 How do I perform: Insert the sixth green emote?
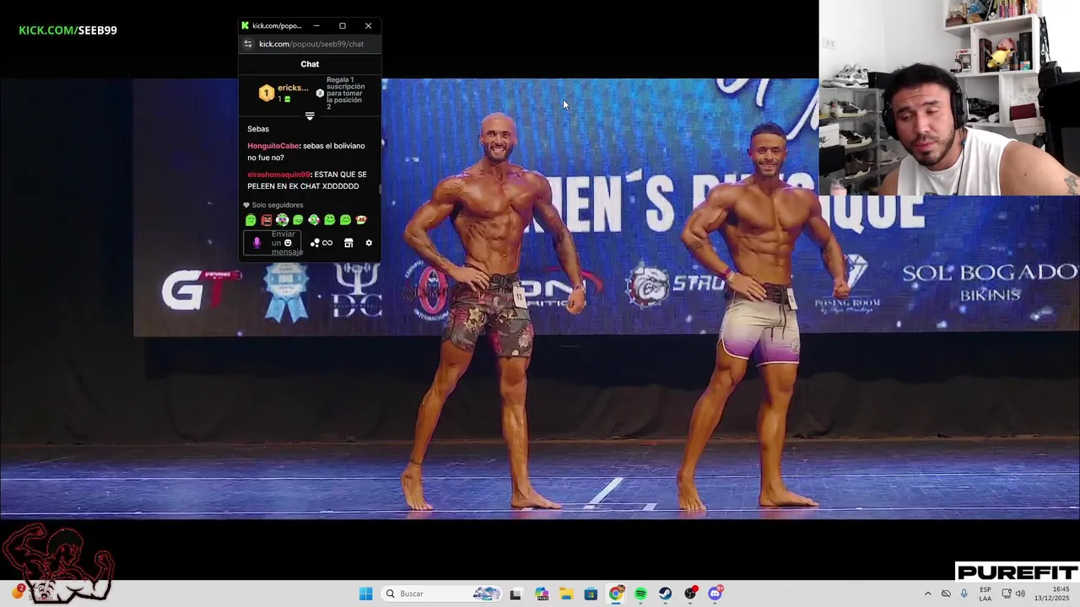330,220
